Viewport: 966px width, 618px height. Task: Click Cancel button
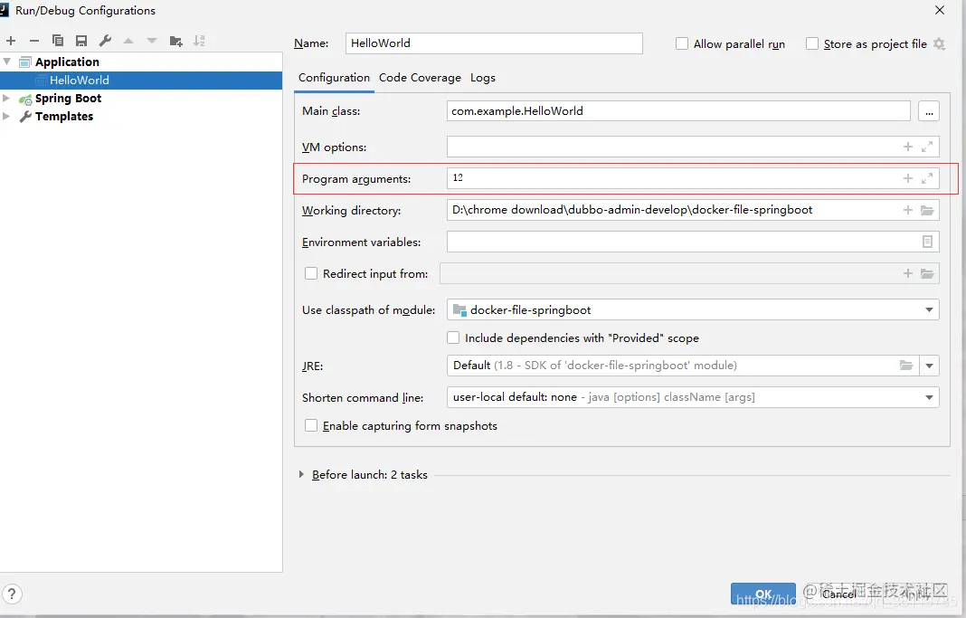point(838,594)
